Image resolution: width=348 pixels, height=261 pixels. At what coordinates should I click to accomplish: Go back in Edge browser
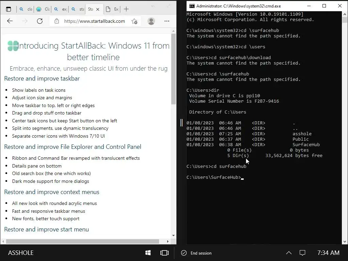click(x=10, y=21)
